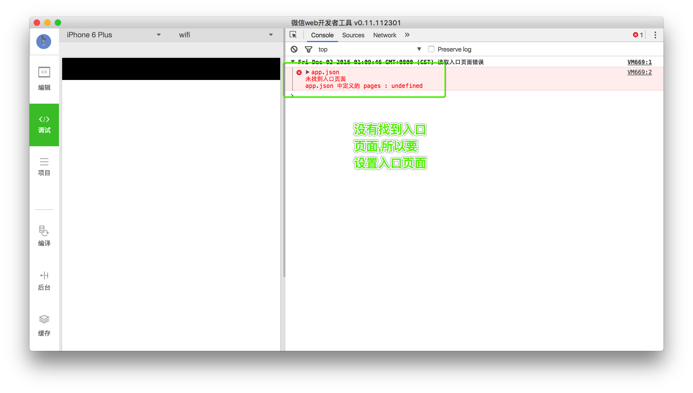Open the user avatar profile
The width and height of the screenshot is (693, 393).
[x=44, y=41]
